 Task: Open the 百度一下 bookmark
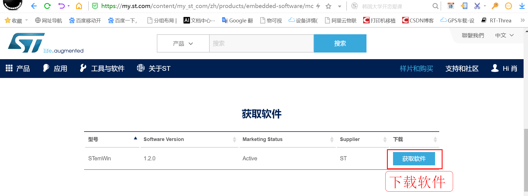point(123,20)
